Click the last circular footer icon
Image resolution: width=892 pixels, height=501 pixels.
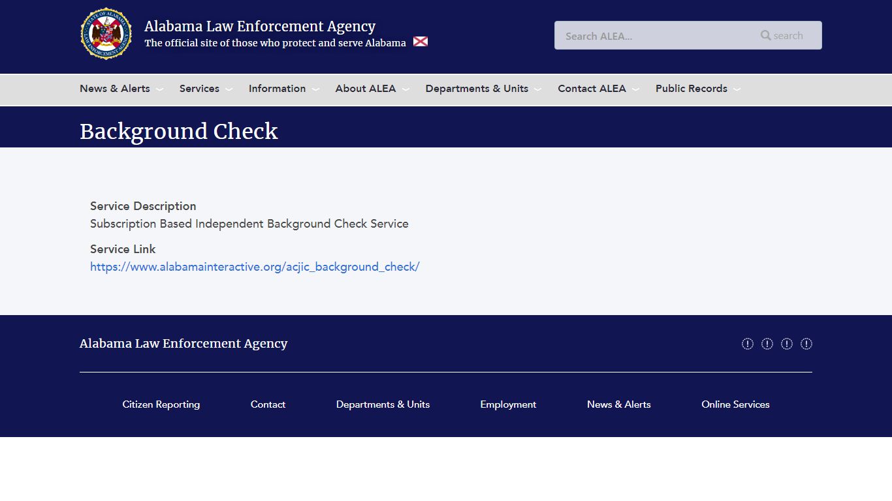(x=806, y=344)
